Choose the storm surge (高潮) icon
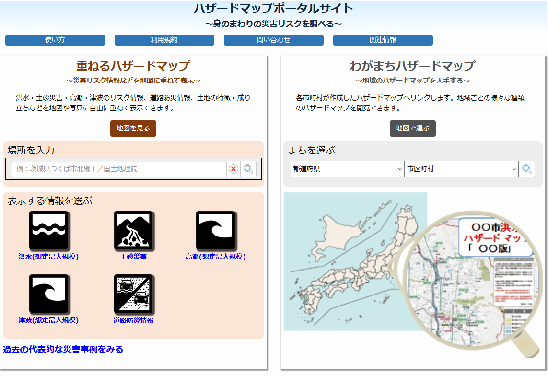 coord(215,230)
